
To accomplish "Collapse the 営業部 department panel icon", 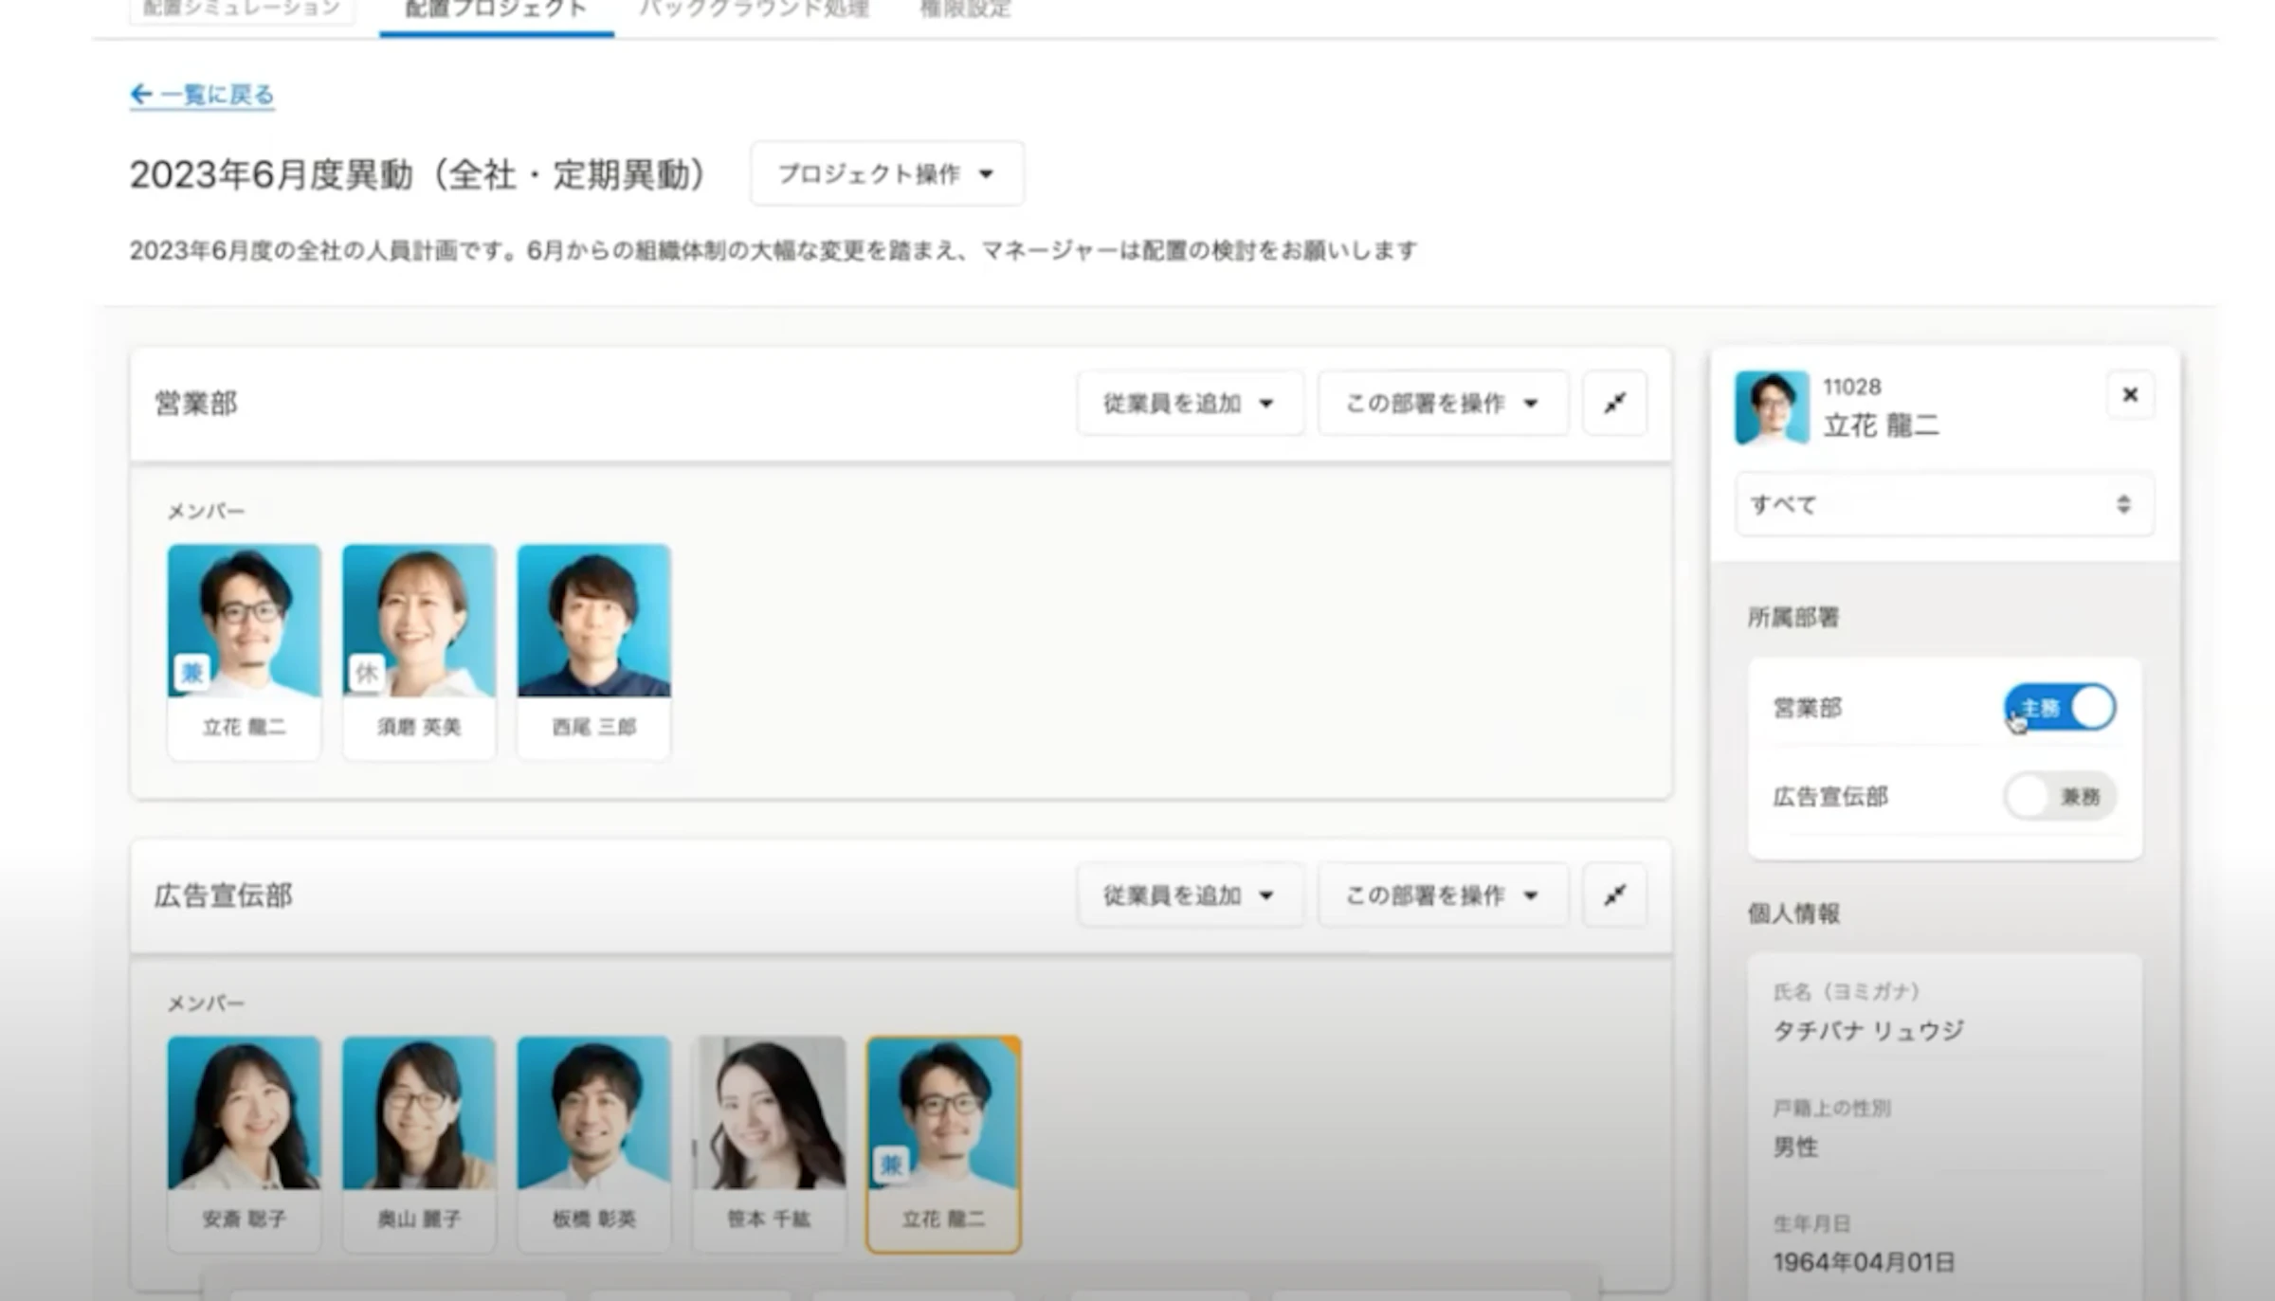I will click(x=1614, y=403).
